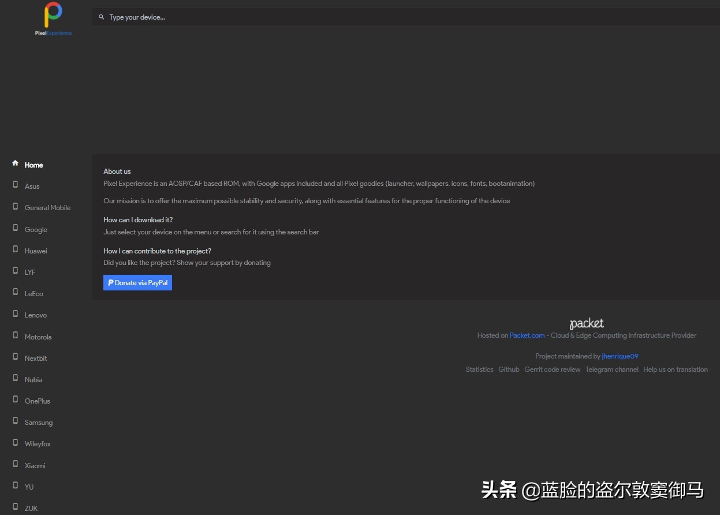Open the Telegram channel link

pos(611,369)
